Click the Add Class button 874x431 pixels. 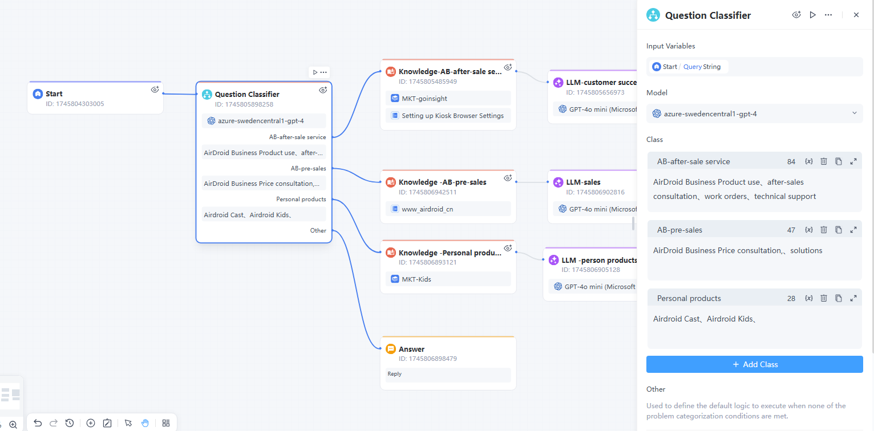click(x=754, y=364)
